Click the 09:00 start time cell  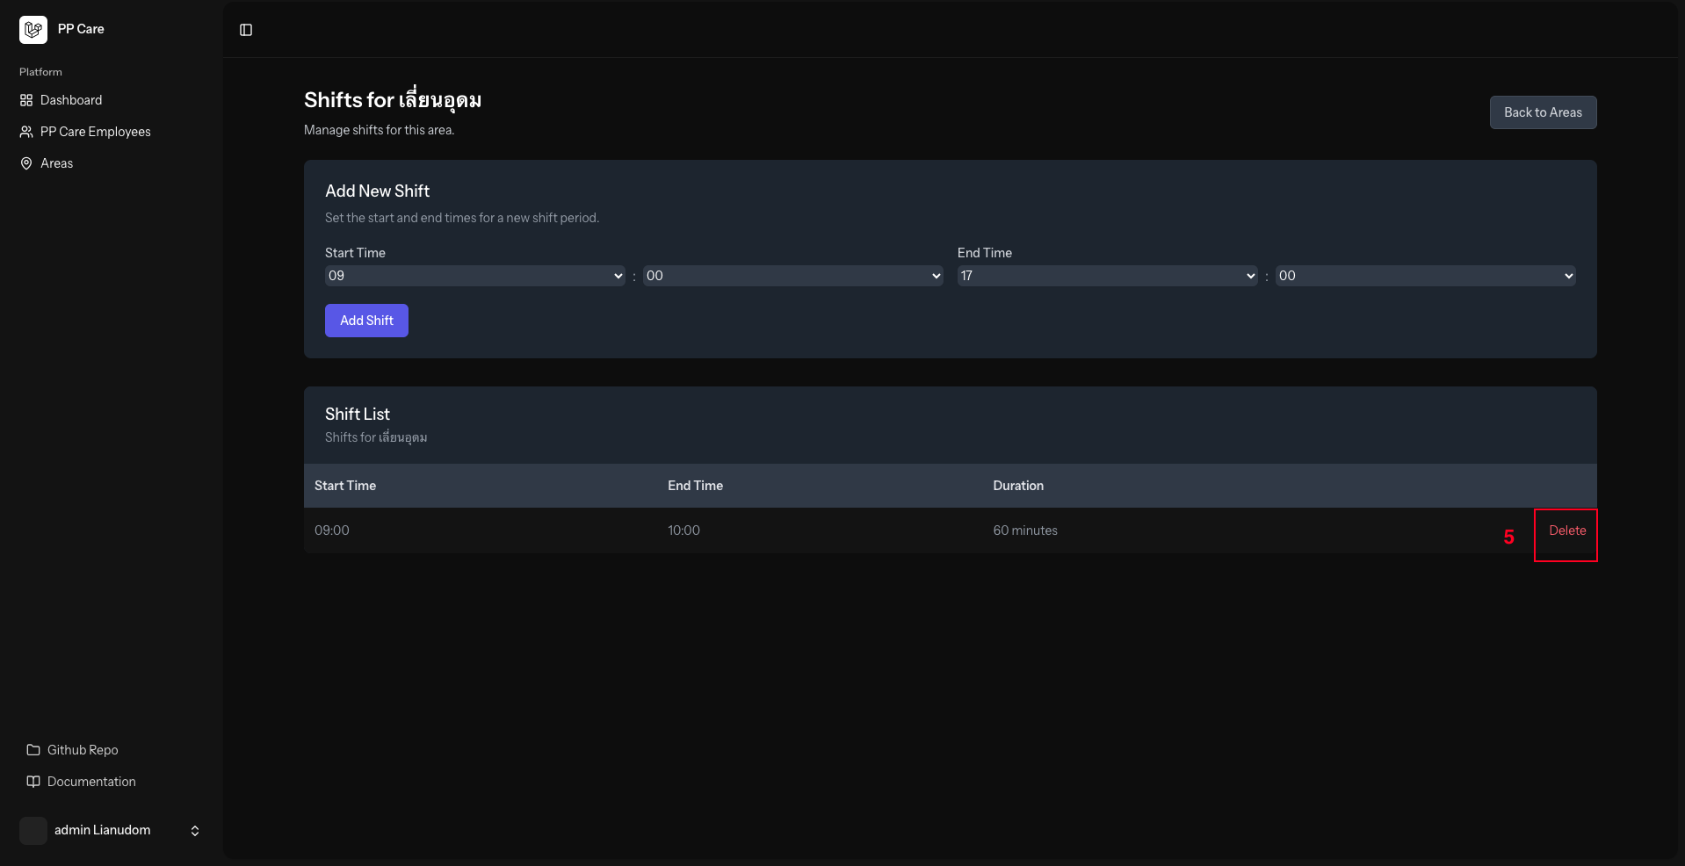(332, 530)
